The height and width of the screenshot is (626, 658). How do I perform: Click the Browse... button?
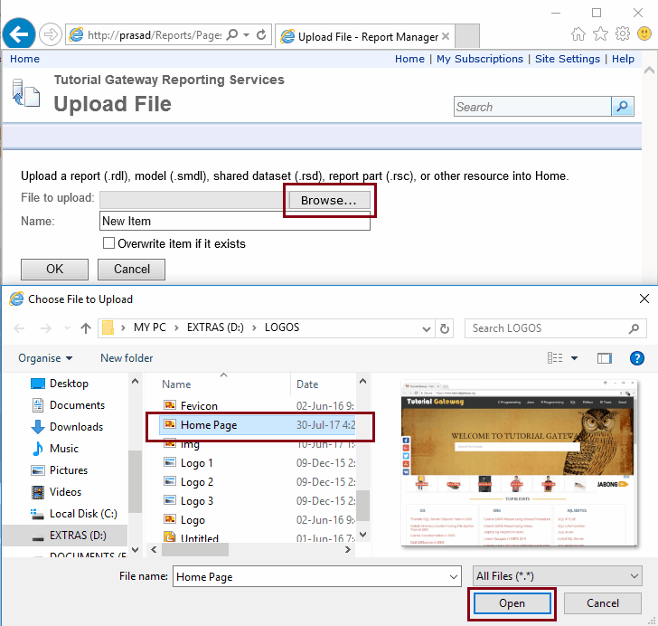[x=329, y=201]
